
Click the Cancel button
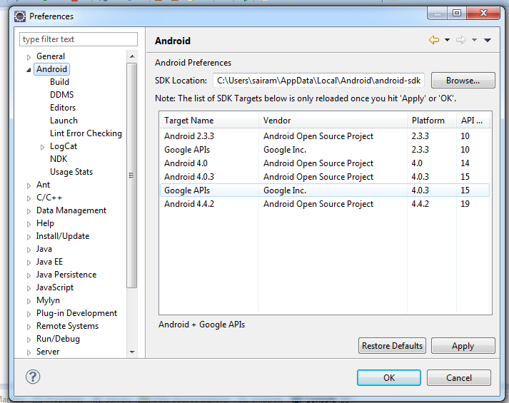(459, 378)
